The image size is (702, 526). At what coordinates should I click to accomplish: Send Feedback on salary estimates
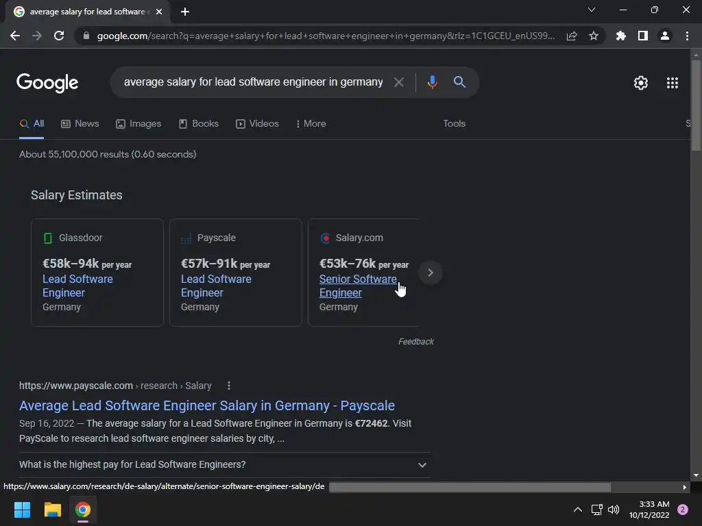(x=416, y=342)
